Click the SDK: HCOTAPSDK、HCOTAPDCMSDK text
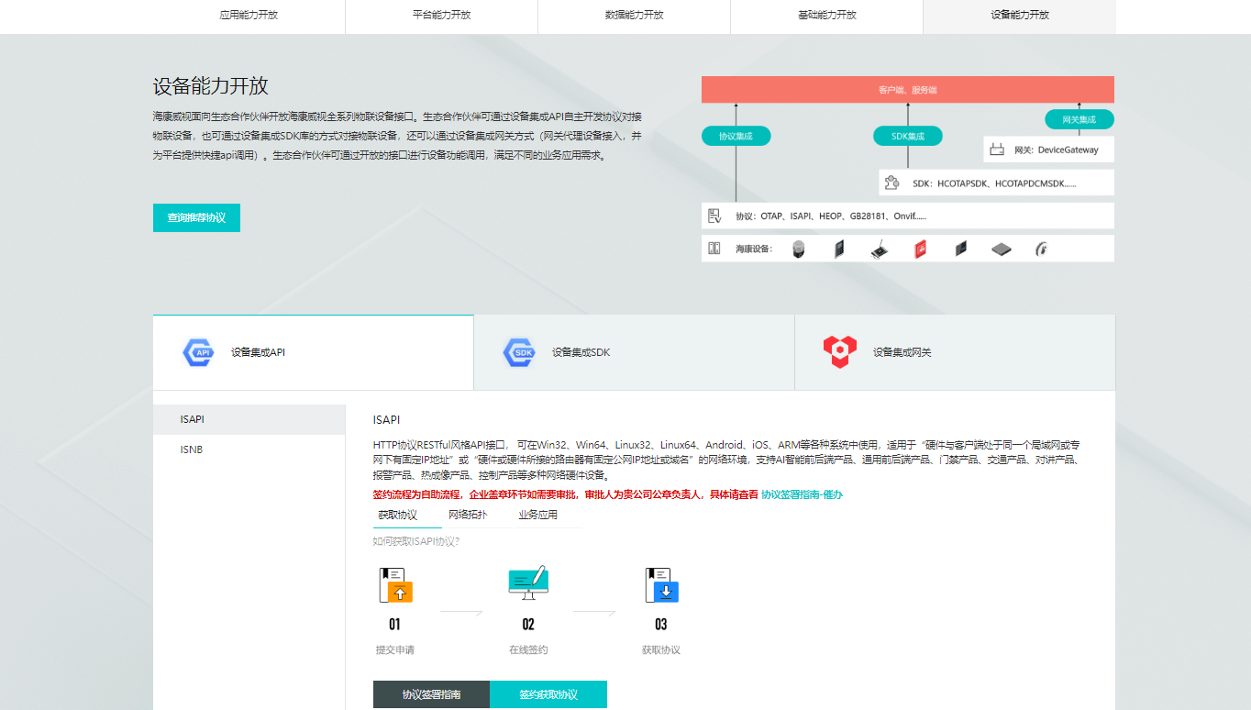 click(x=994, y=183)
